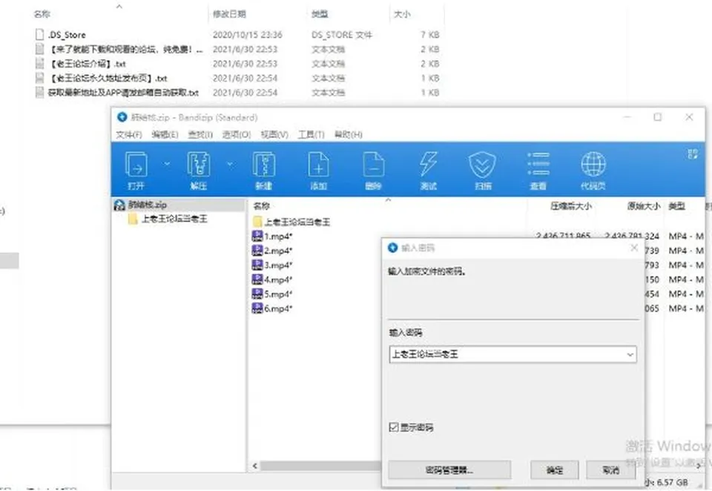
Task: Click the 添加 (Add files) toolbar icon
Action: [318, 165]
